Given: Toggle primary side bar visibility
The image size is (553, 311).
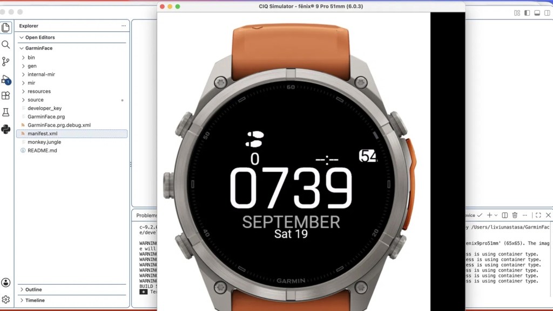Looking at the screenshot, I should [527, 13].
